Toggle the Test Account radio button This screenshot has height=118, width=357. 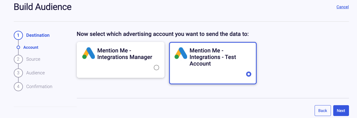[x=249, y=74]
